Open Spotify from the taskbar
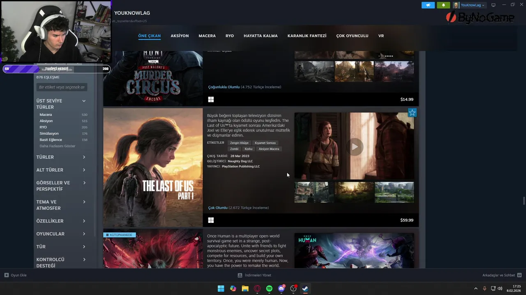 pyautogui.click(x=269, y=288)
